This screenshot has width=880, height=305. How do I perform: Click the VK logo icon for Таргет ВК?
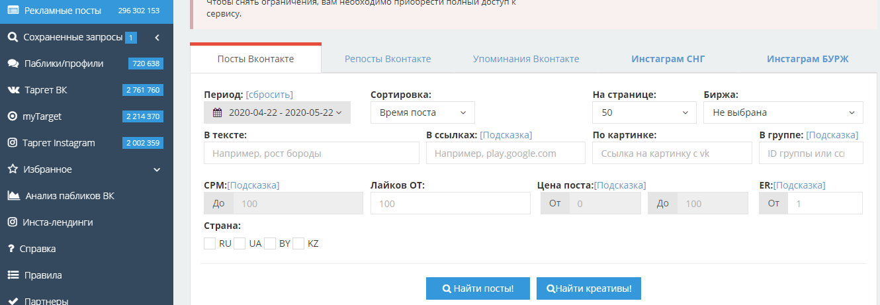(13, 90)
